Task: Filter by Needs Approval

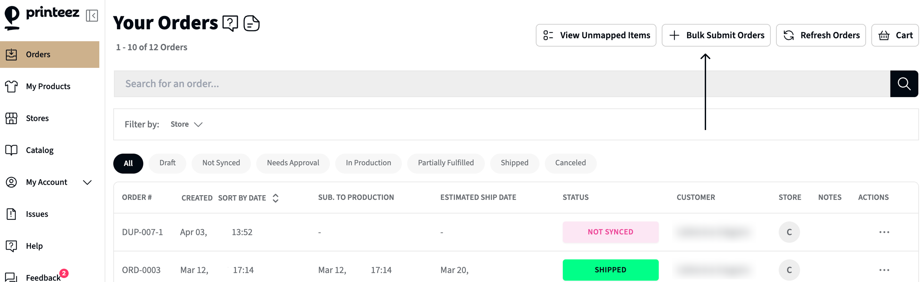Action: coord(293,163)
